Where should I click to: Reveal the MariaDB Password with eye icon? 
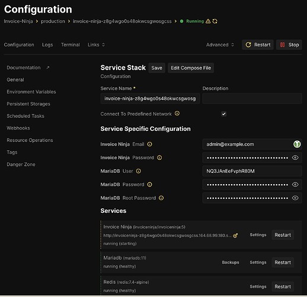(x=295, y=185)
